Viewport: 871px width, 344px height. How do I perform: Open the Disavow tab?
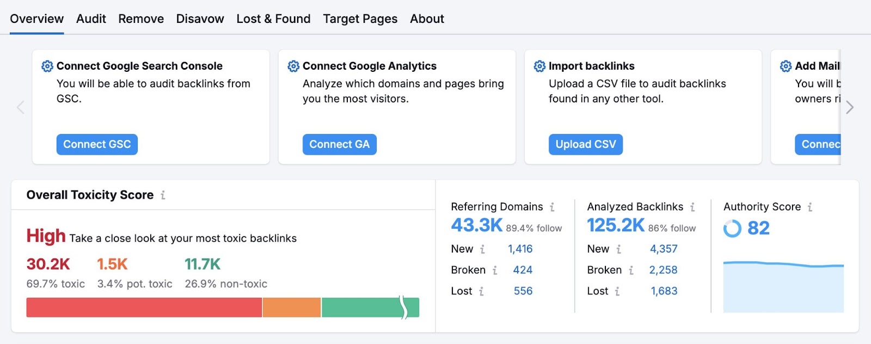(200, 19)
